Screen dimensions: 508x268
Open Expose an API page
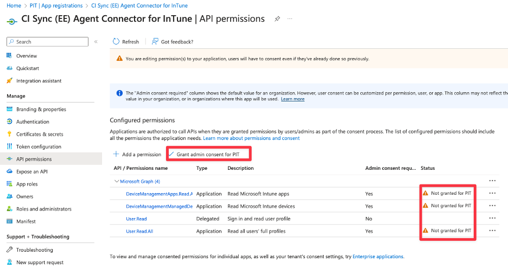31,171
